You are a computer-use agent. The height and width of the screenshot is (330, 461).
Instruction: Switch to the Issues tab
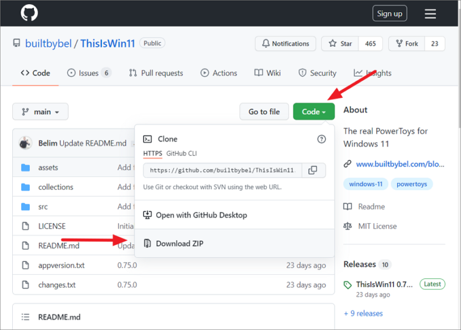point(89,73)
